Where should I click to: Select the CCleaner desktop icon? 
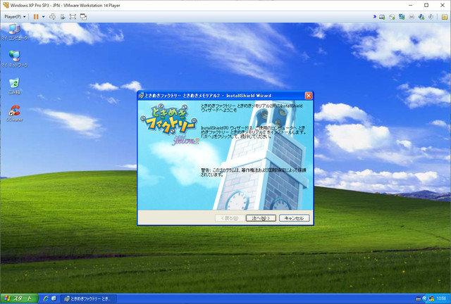pos(14,113)
